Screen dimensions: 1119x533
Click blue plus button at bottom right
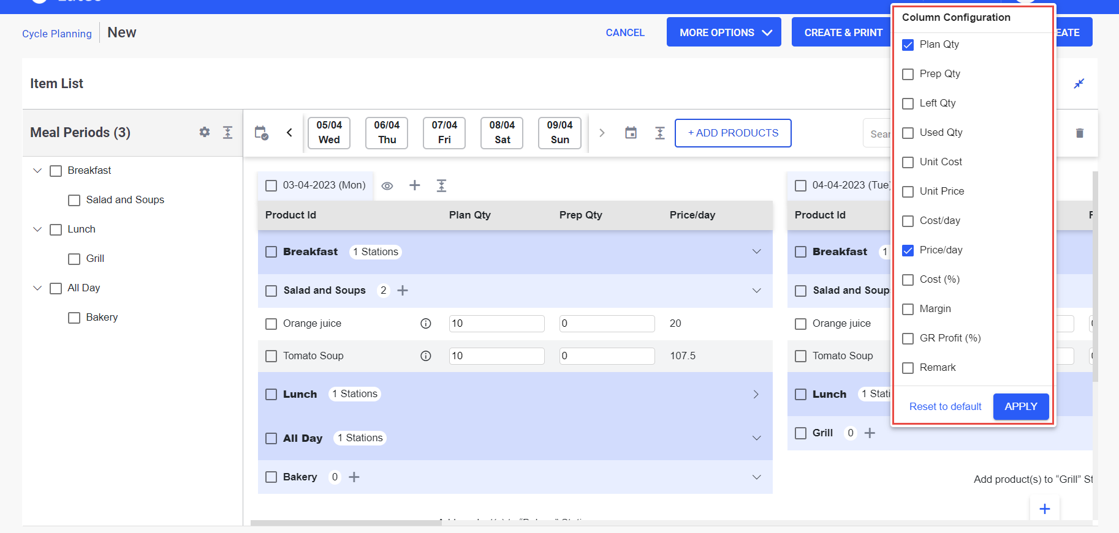click(1045, 509)
